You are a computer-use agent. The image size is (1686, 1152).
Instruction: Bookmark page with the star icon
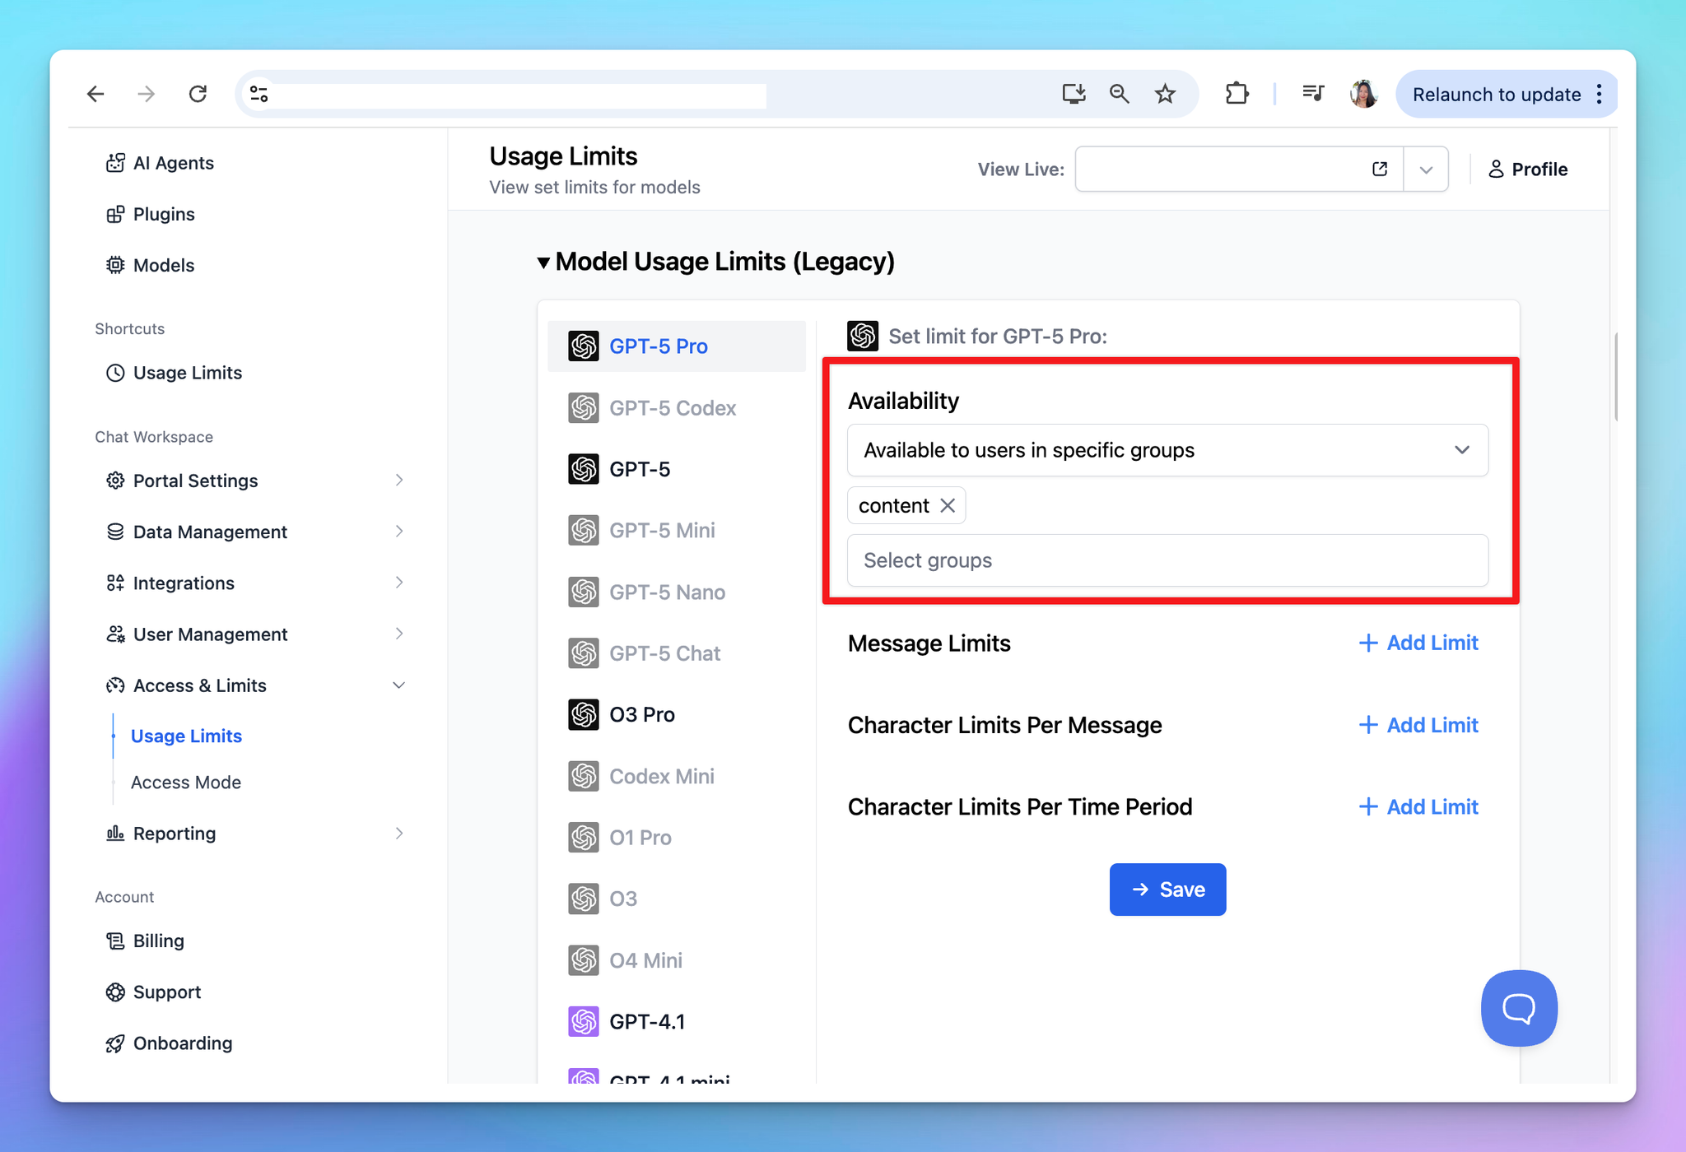1165,94
